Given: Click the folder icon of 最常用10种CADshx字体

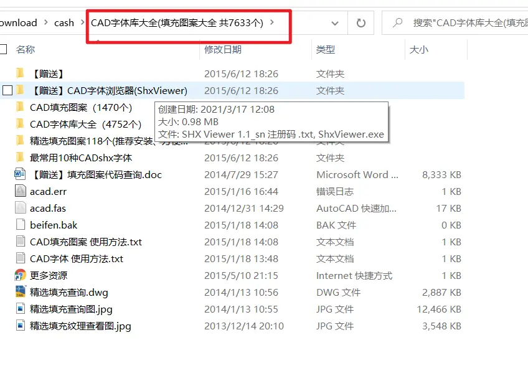Looking at the screenshot, I should (20, 158).
